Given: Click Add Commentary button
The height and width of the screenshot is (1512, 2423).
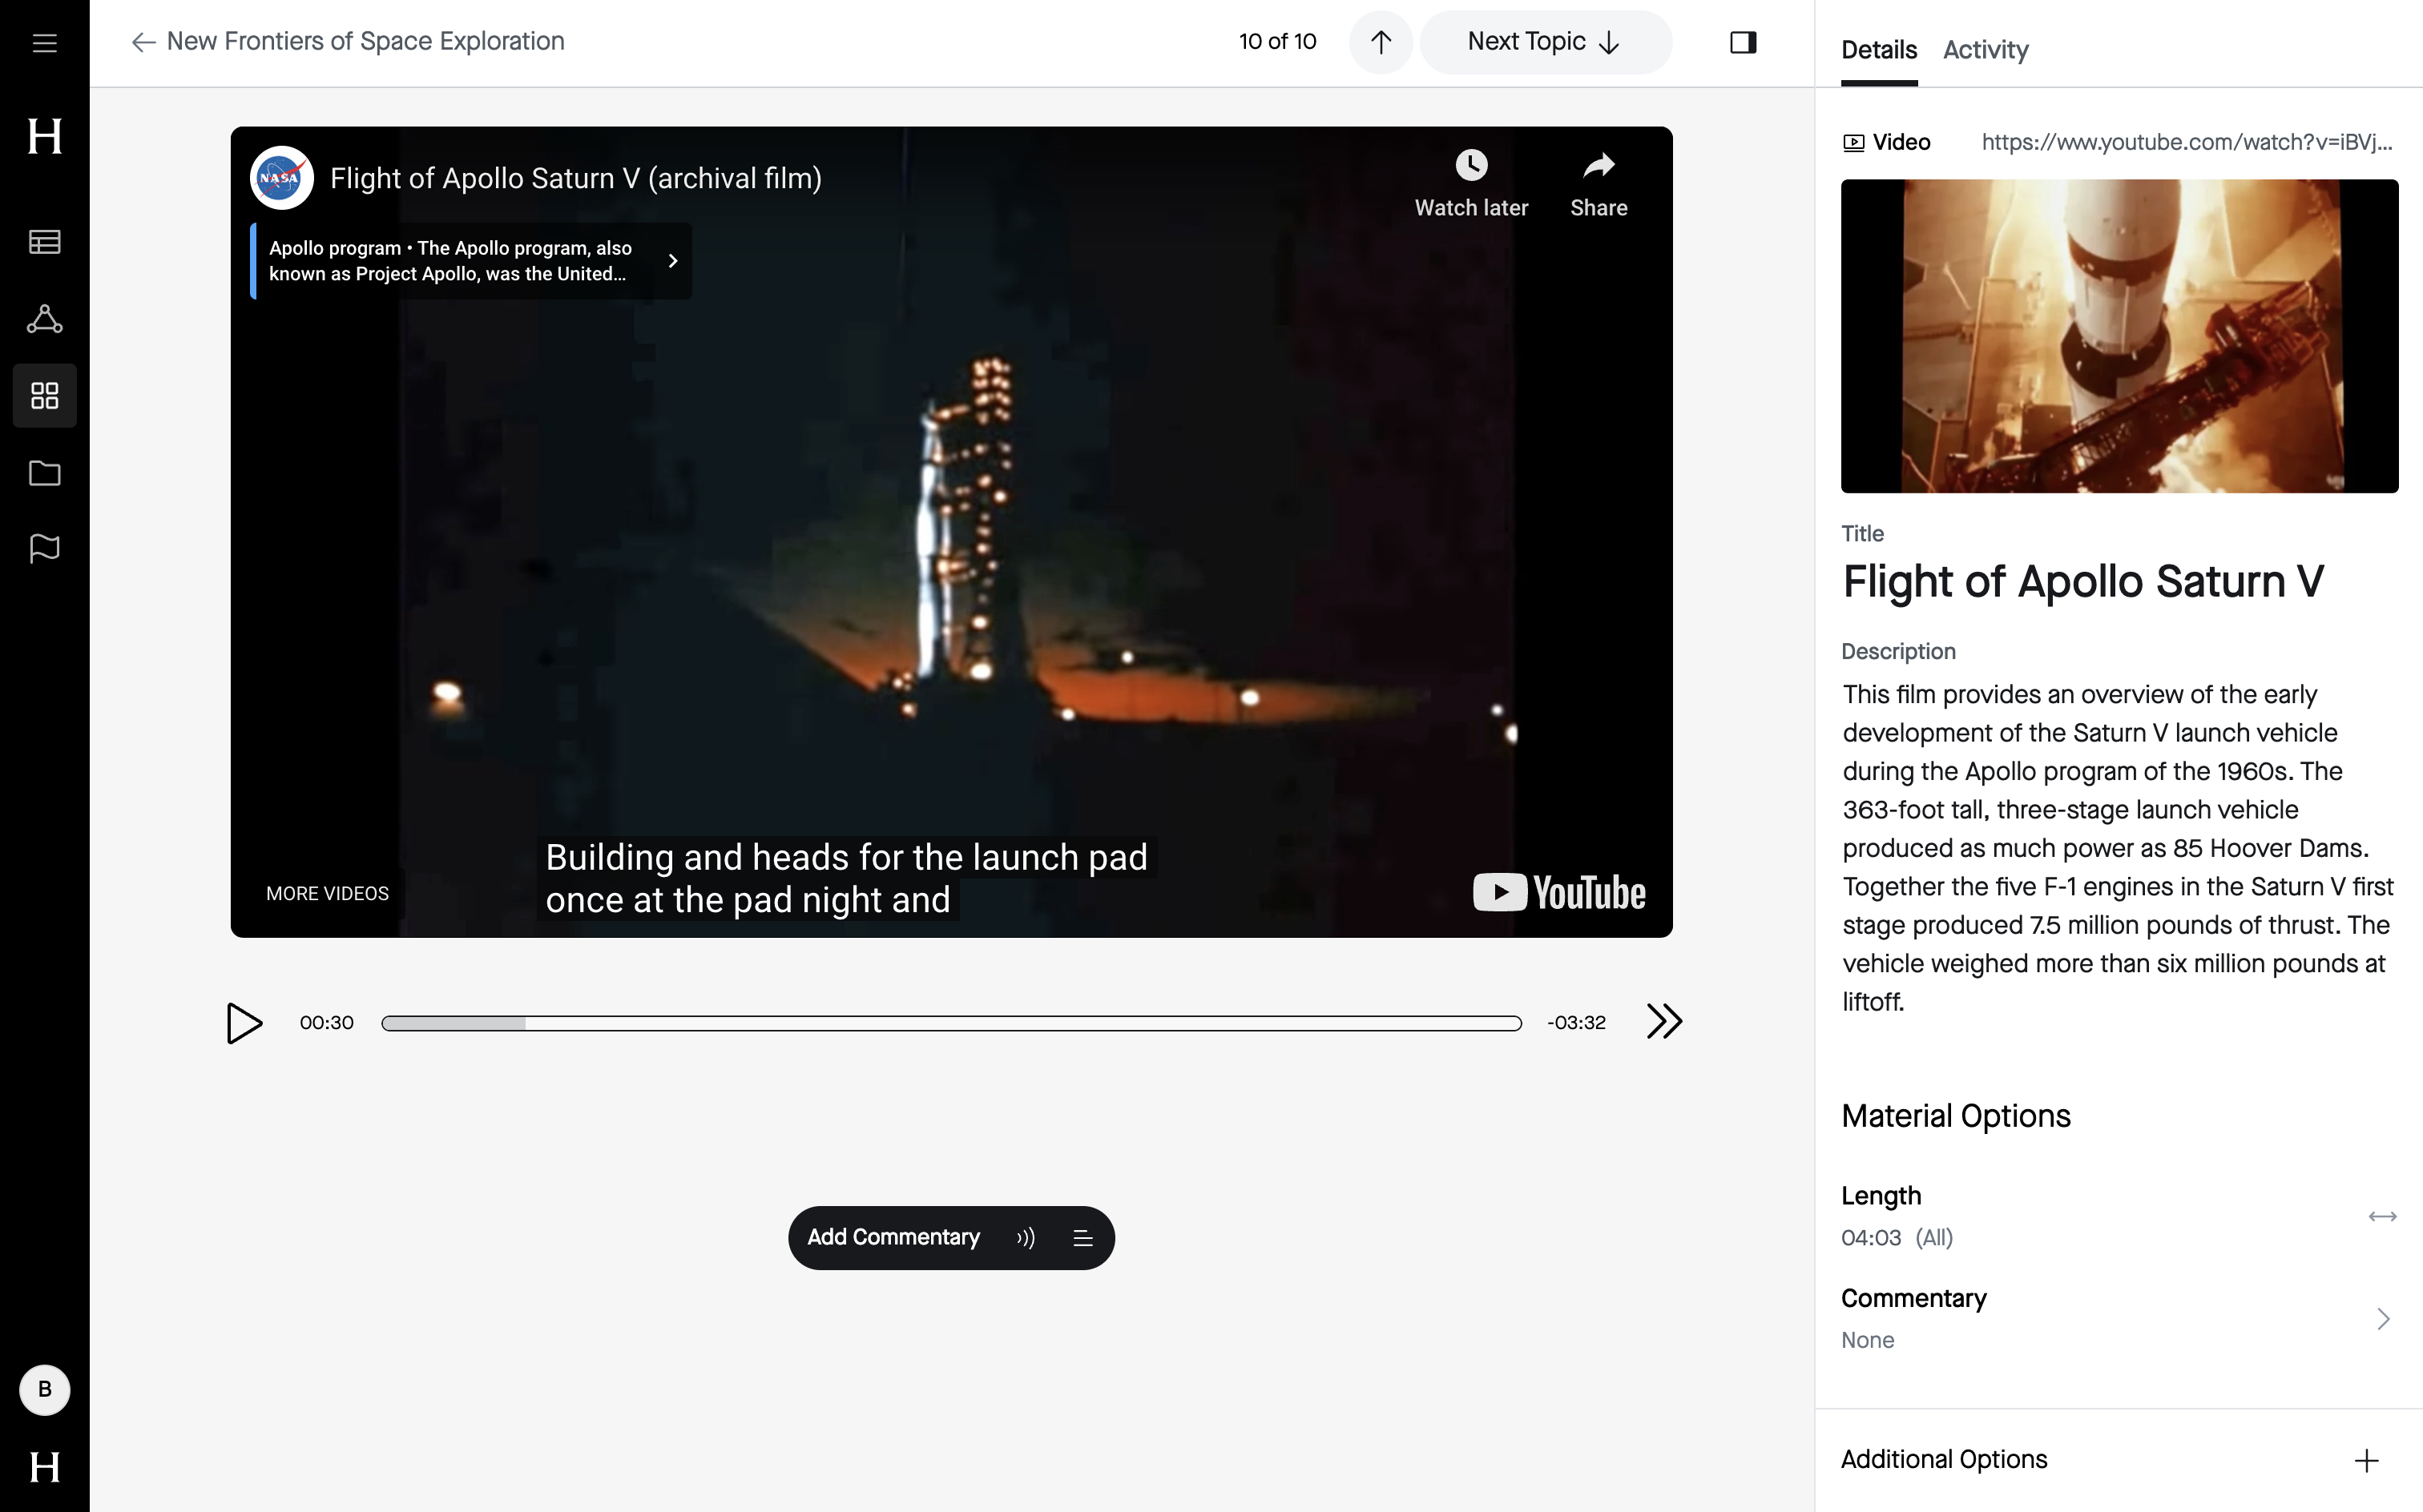Looking at the screenshot, I should coord(893,1237).
